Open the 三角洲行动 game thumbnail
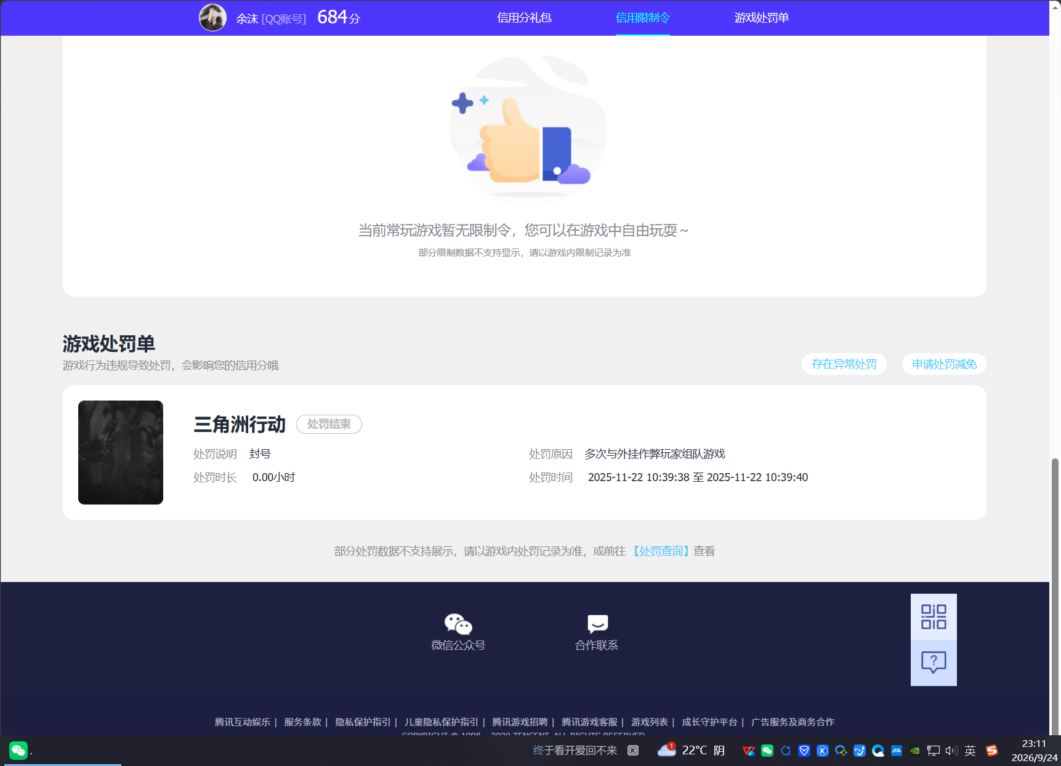 [x=121, y=452]
